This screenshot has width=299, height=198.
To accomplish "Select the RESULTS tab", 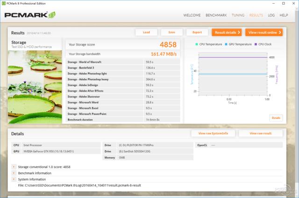I will tap(256, 15).
